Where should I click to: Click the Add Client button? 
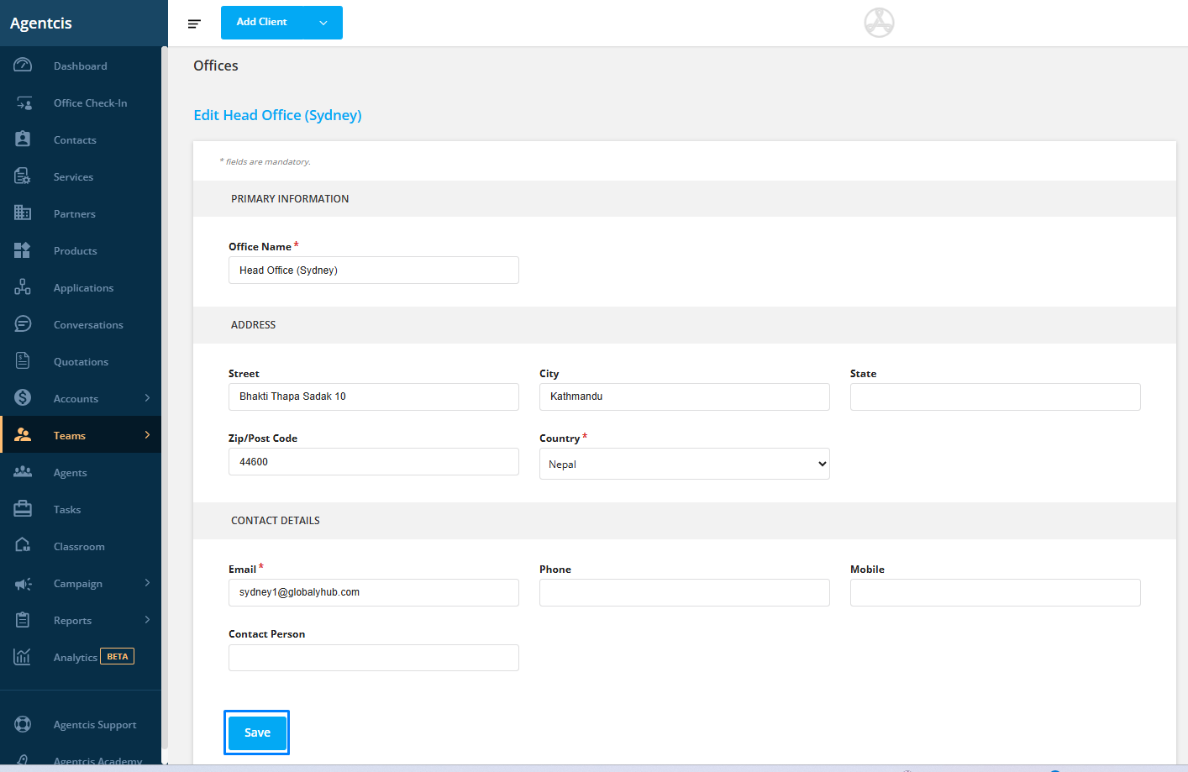[261, 23]
